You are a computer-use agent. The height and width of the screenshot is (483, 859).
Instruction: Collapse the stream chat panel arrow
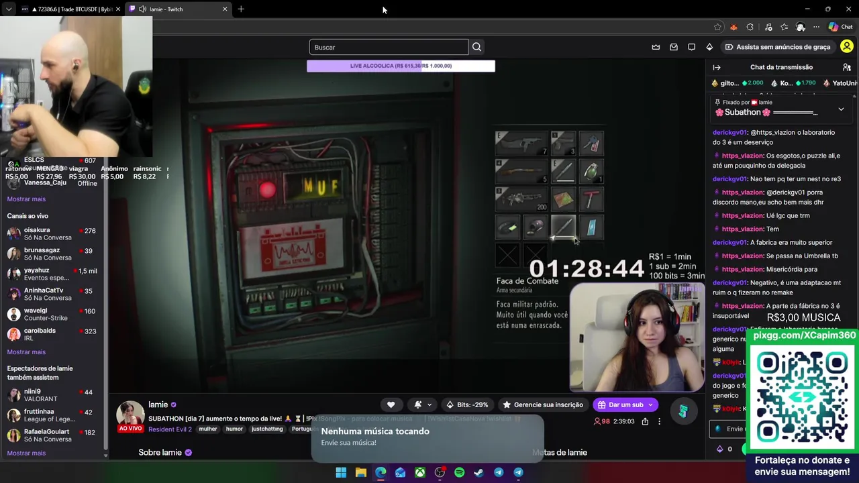click(717, 67)
